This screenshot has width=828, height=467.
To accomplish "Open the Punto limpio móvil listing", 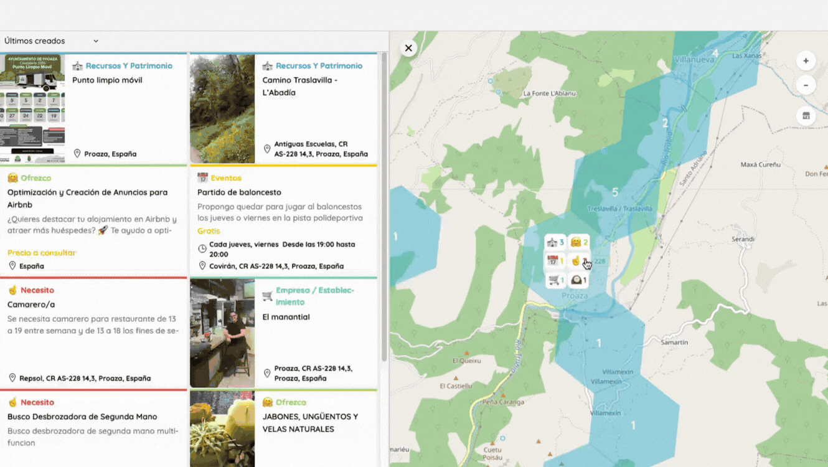I will [107, 80].
